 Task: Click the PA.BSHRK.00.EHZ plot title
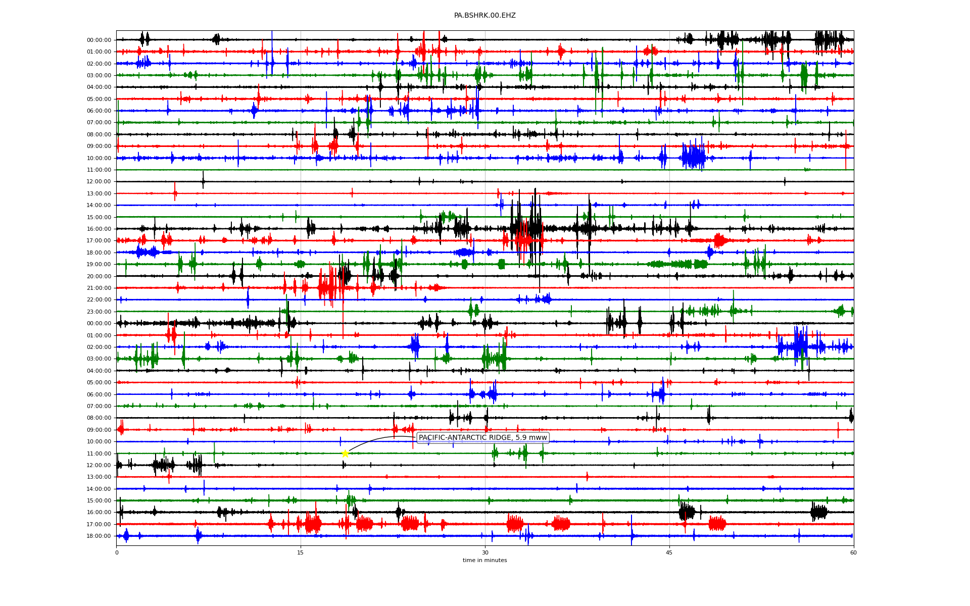point(484,16)
